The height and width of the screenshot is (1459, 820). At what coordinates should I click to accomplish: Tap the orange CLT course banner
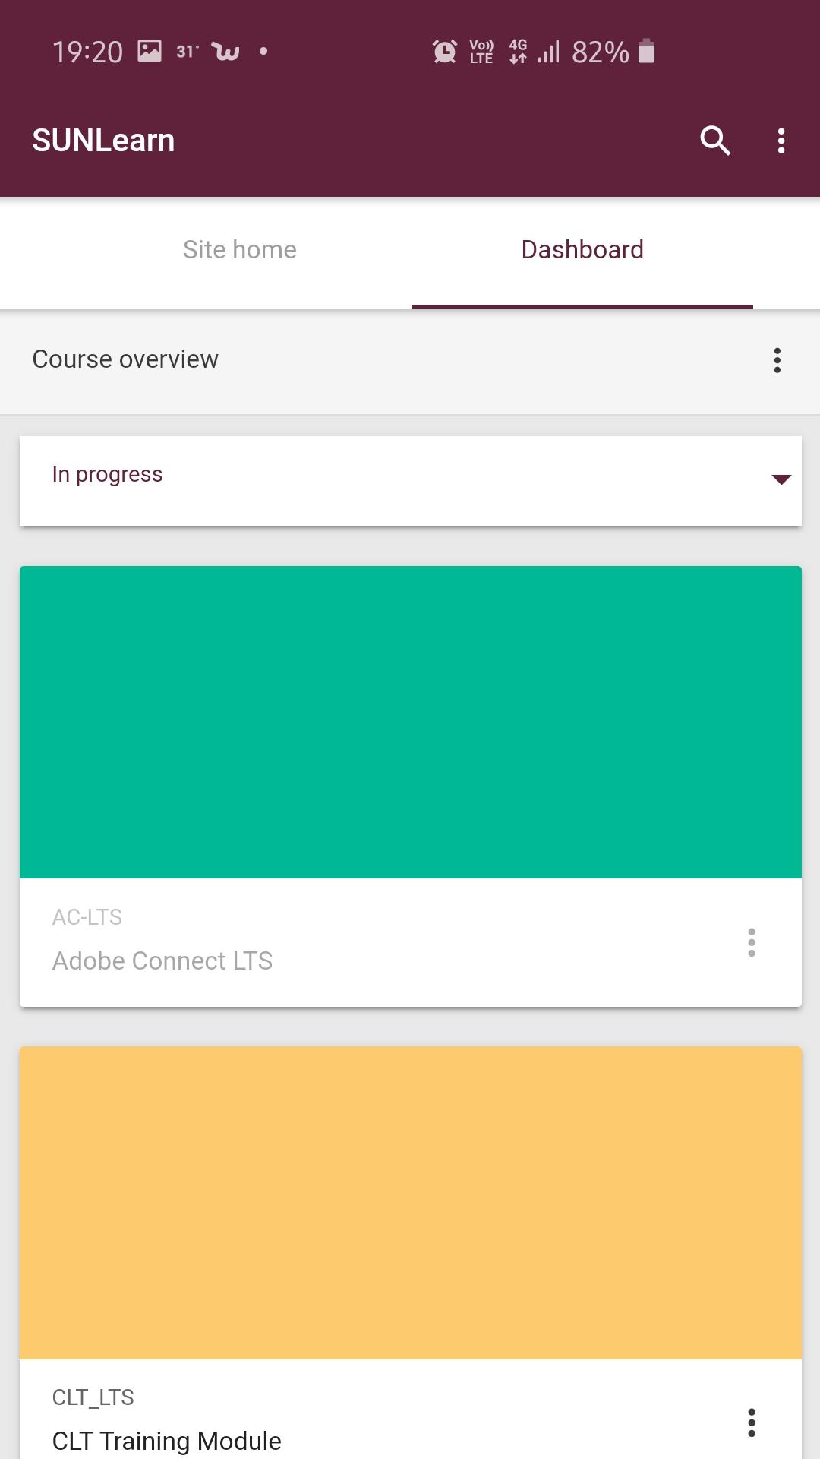[411, 1203]
